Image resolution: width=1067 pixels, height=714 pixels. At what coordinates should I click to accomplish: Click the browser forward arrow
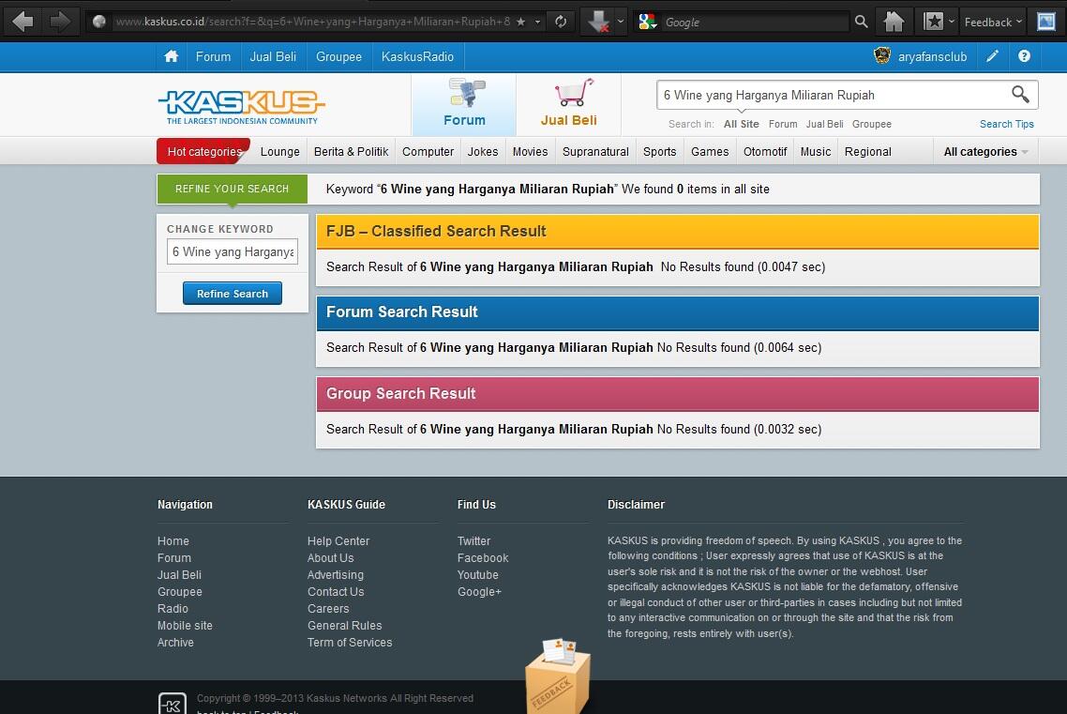coord(60,22)
